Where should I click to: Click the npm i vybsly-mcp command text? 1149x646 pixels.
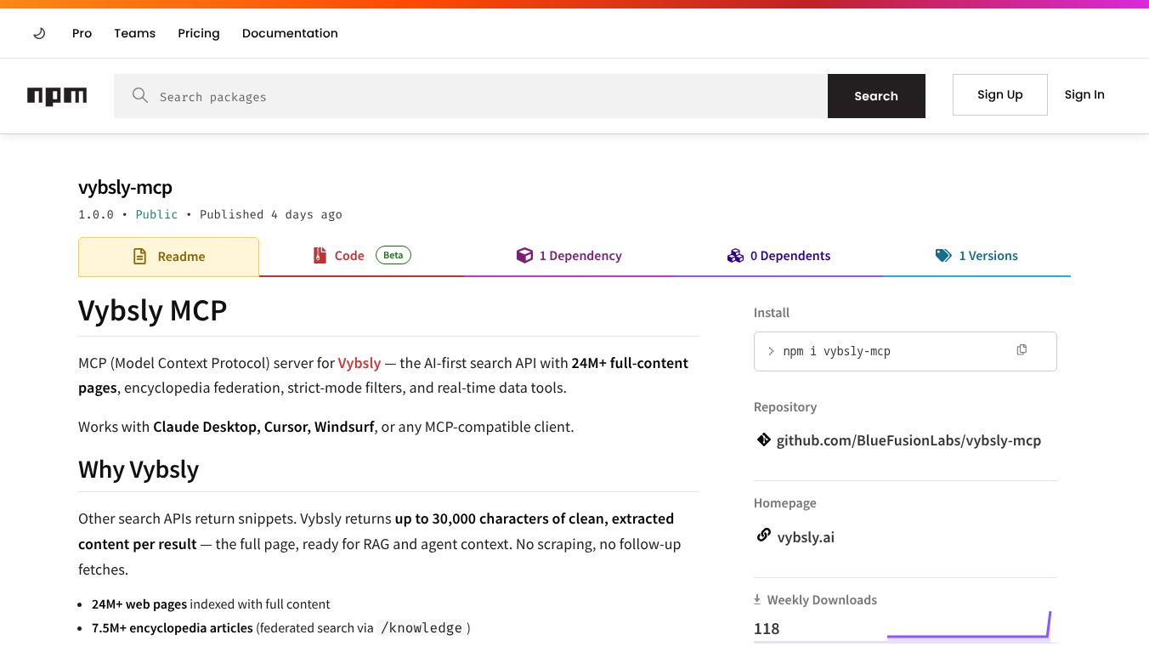pos(836,351)
